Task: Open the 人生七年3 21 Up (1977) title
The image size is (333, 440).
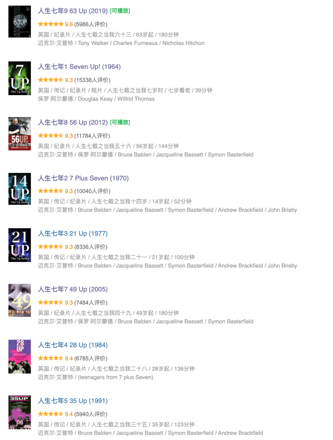Action: pyautogui.click(x=73, y=234)
